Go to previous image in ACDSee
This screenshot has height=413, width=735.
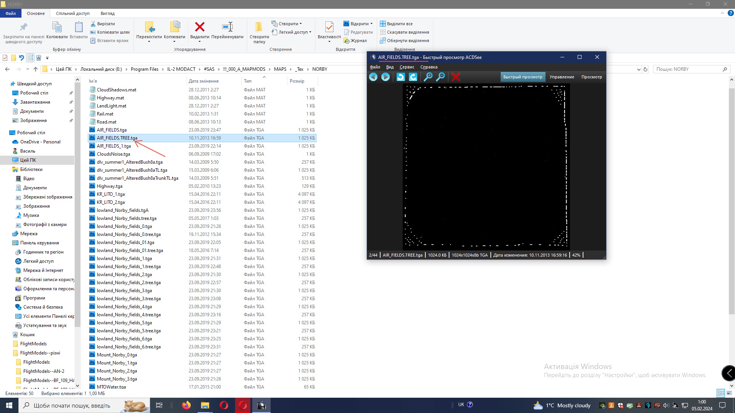373,77
